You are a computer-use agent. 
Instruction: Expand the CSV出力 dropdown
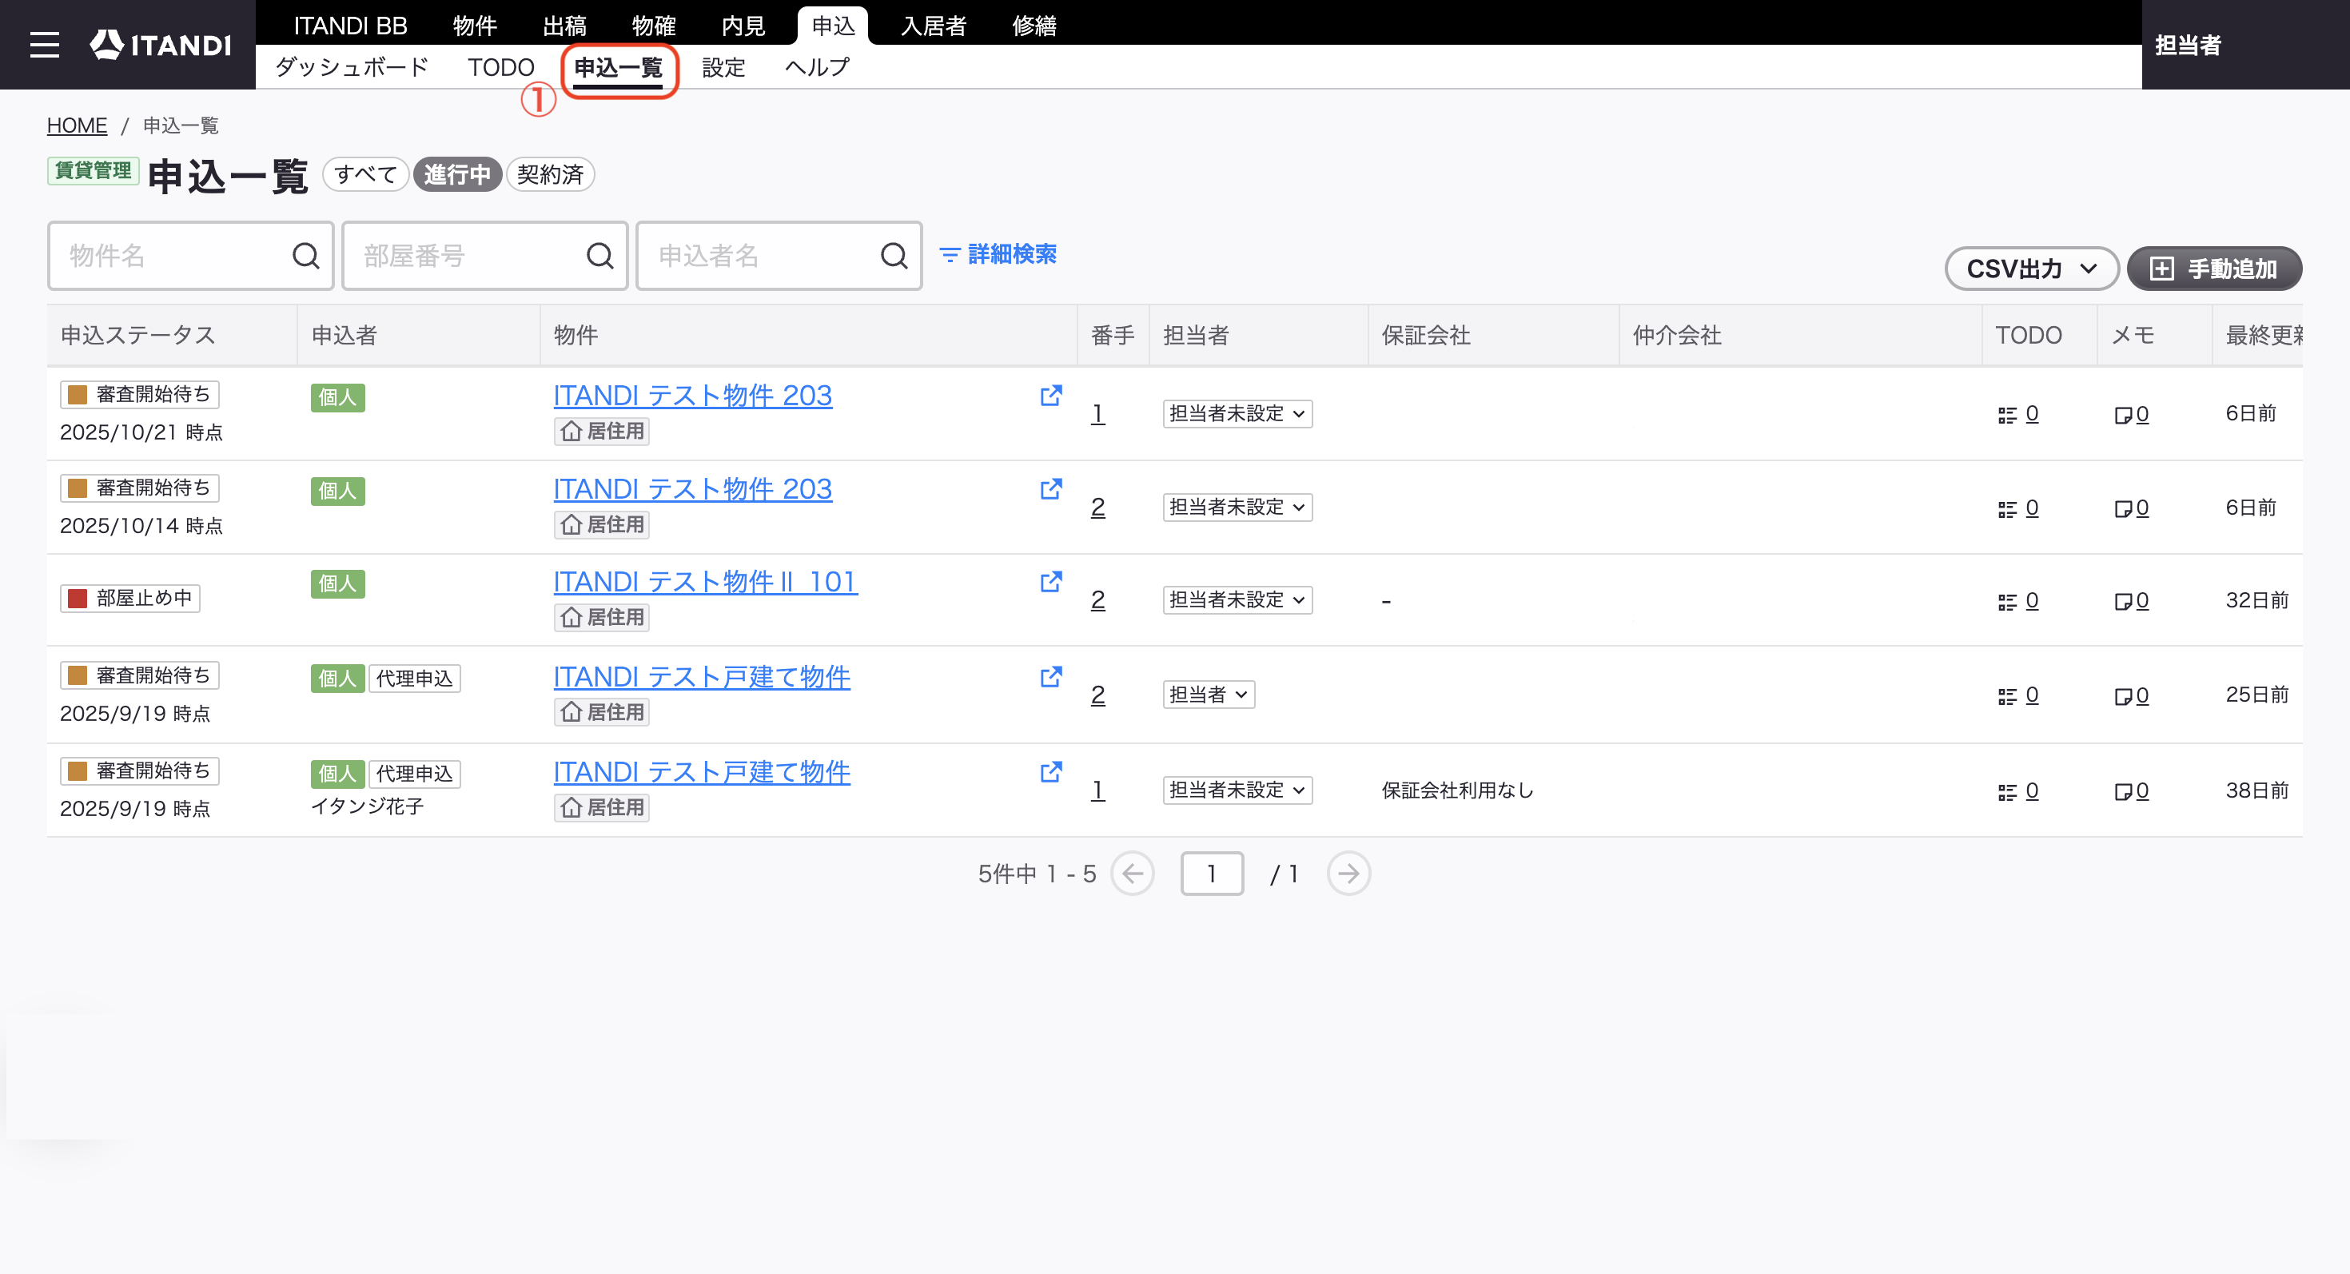click(x=2031, y=269)
